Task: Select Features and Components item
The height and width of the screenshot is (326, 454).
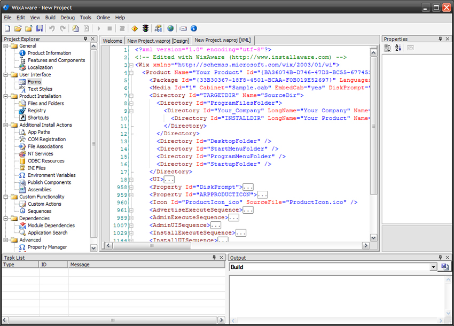Action: (56, 60)
